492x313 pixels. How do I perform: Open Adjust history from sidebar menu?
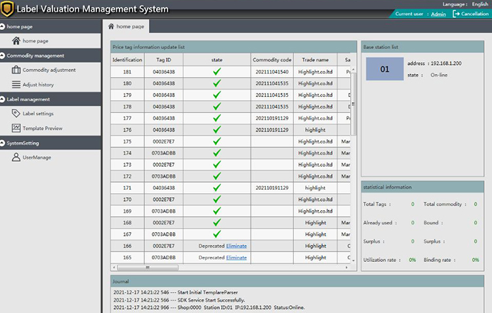click(x=38, y=84)
